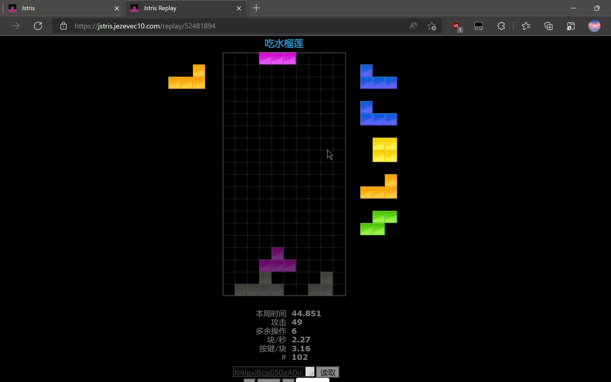
Task: Click the browser Refresh icon
Action: point(38,26)
